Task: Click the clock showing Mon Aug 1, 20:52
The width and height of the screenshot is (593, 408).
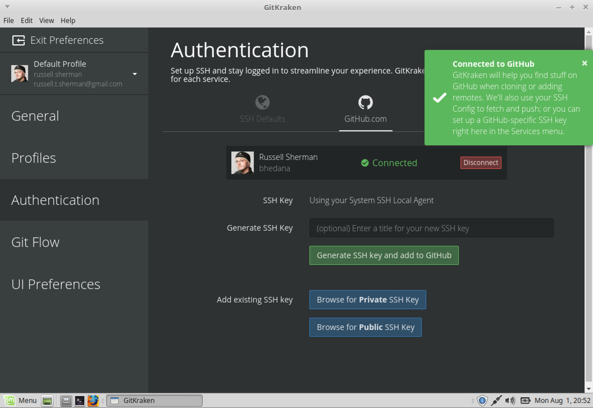Action: point(562,400)
